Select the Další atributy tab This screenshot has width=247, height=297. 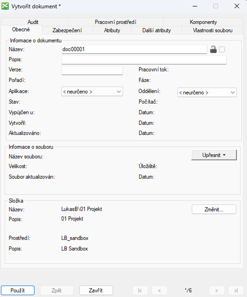(156, 30)
